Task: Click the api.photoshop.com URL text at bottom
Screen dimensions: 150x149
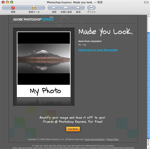Action: (73, 148)
